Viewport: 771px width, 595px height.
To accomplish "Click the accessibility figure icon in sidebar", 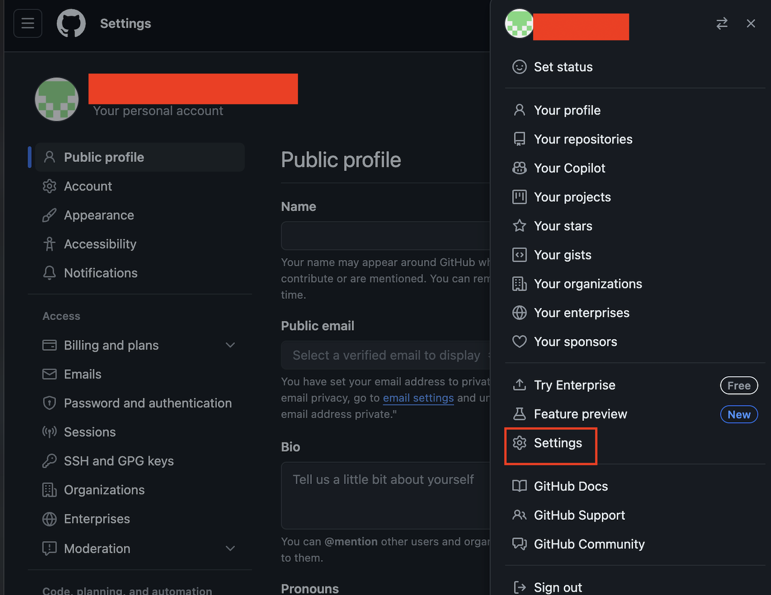I will coord(50,244).
